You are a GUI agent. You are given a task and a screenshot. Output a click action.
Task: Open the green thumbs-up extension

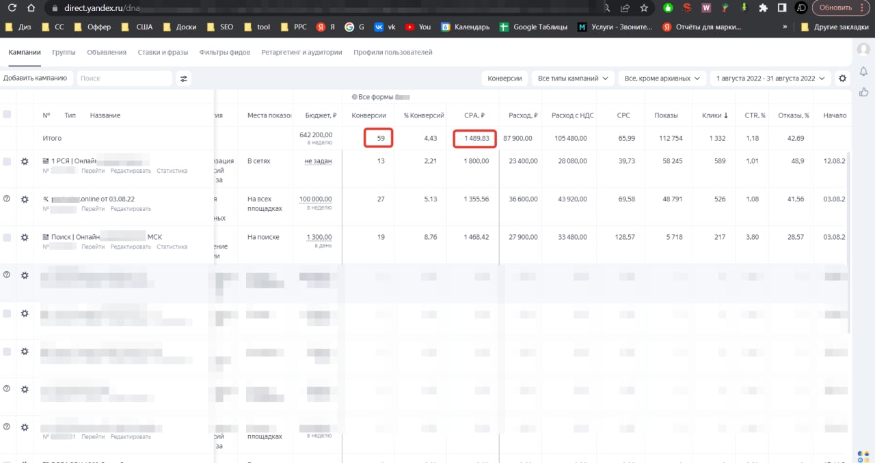pyautogui.click(x=668, y=8)
